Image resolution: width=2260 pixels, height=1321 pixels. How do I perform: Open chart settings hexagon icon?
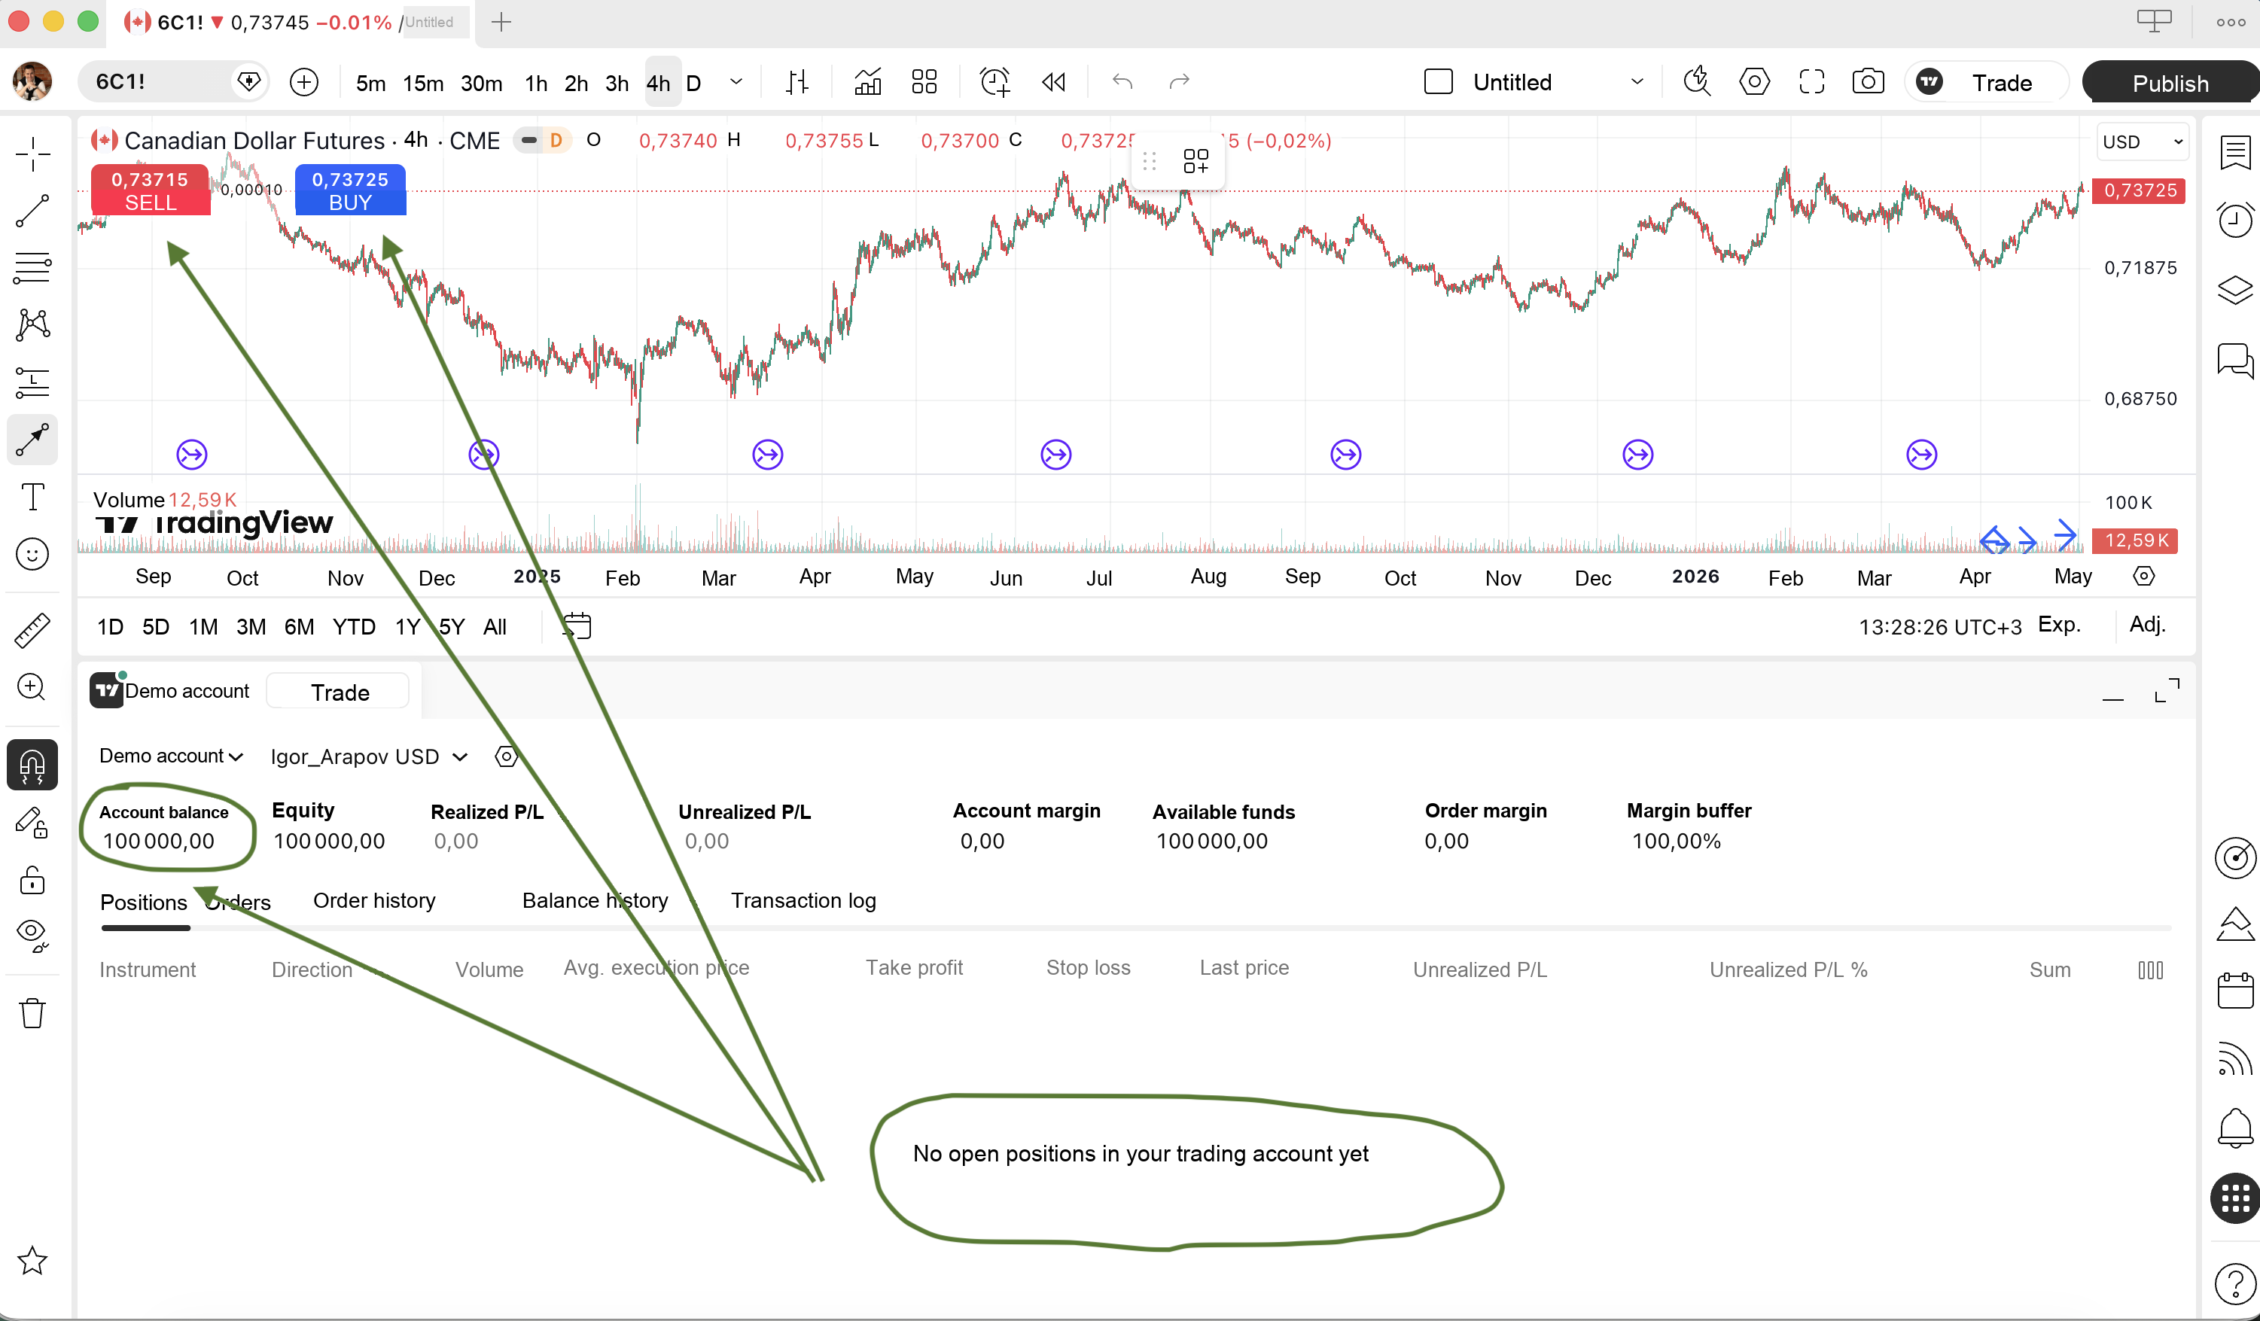click(1754, 83)
